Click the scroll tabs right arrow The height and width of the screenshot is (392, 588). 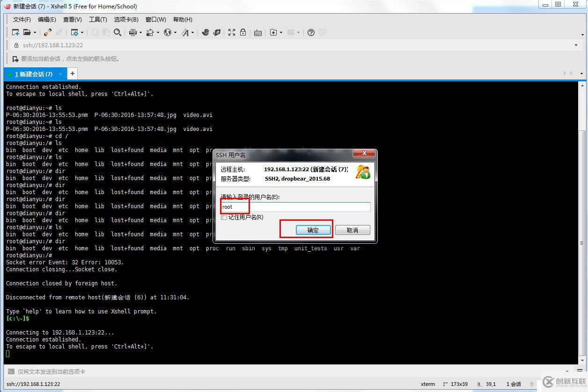[571, 73]
